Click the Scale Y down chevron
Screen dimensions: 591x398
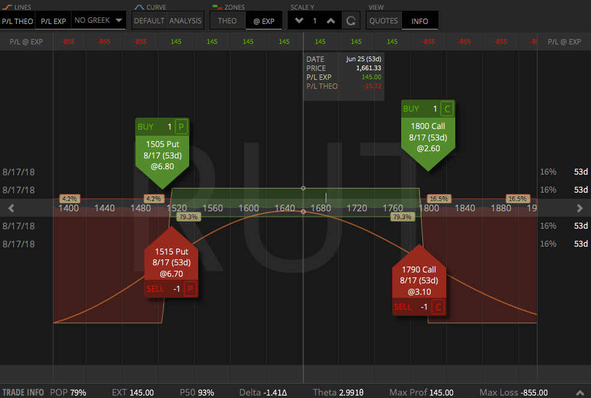[x=299, y=20]
